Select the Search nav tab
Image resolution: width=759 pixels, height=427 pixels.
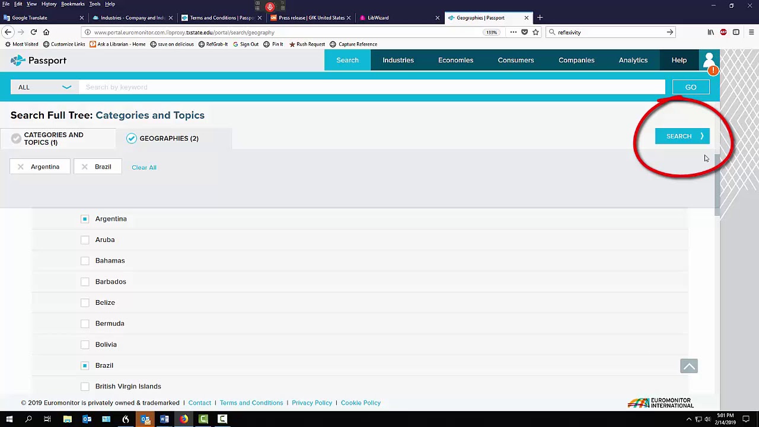tap(347, 60)
